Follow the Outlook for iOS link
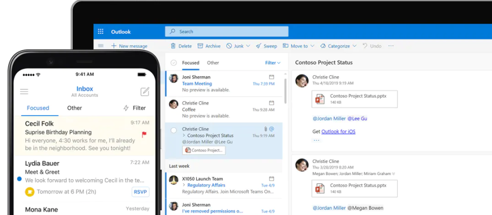492x215 pixels. [338, 132]
